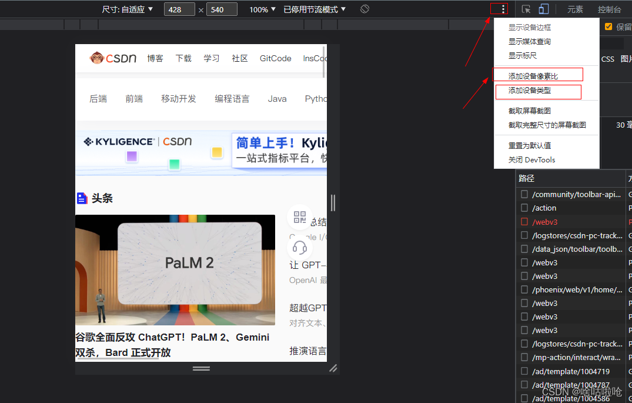
Task: Check the red /webv3 row checkbox
Action: pyautogui.click(x=524, y=221)
